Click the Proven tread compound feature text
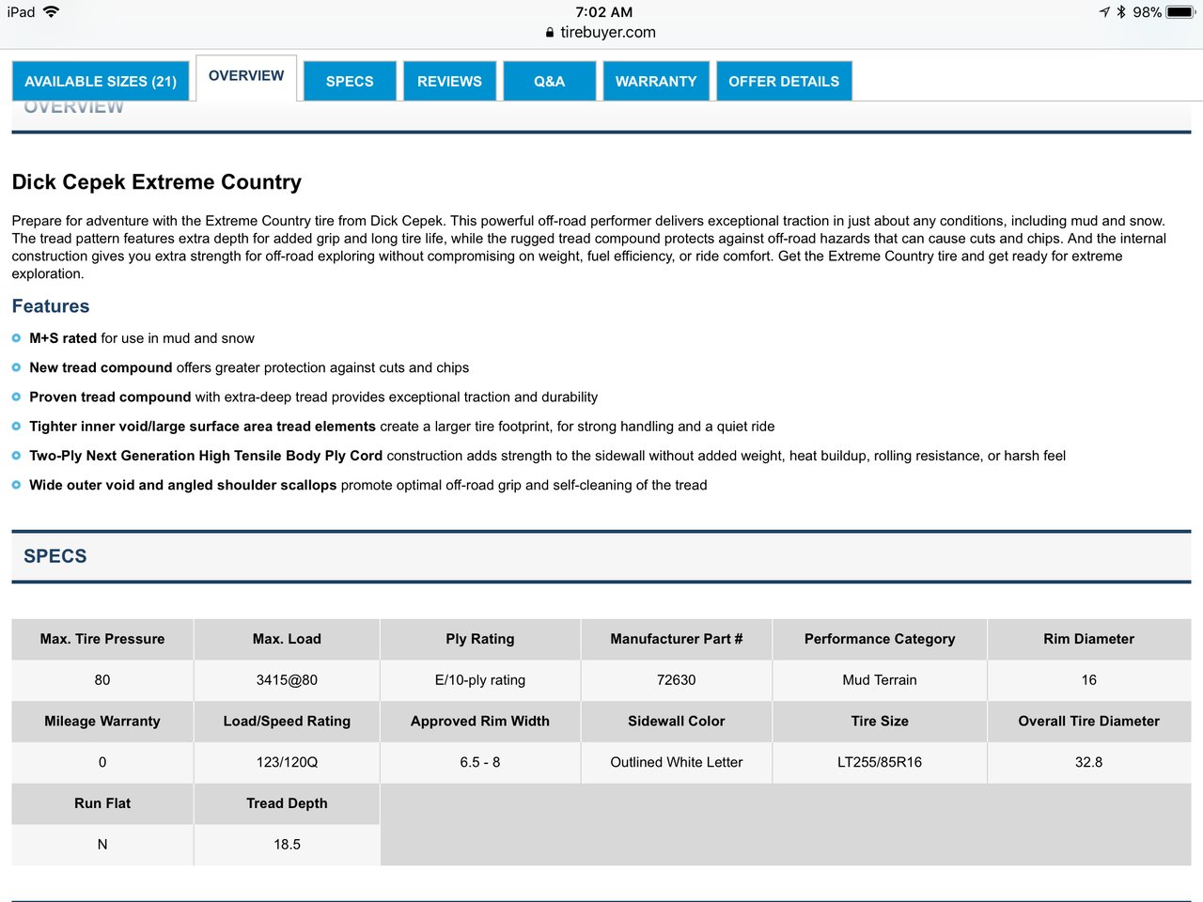This screenshot has width=1203, height=902. (x=313, y=397)
